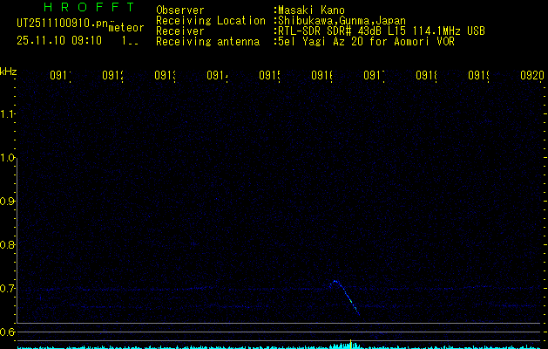548x349 pixels.
Task: Click the diagonal meteor echo trace
Action: click(x=347, y=297)
